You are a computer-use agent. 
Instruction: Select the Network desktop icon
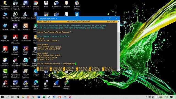5,27
